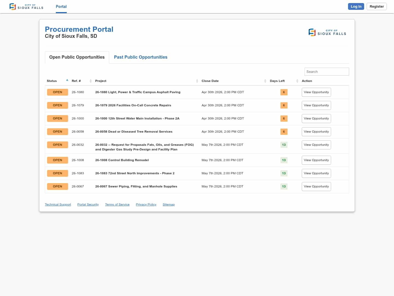Click the 6 days left badge for 26-1080
The height and width of the screenshot is (296, 394).
pyautogui.click(x=284, y=92)
